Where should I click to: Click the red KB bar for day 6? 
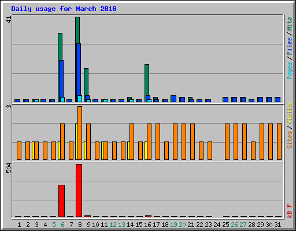tap(61, 201)
